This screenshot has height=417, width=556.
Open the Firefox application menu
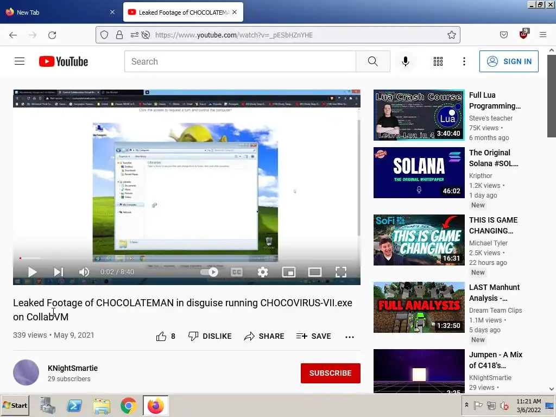(543, 35)
